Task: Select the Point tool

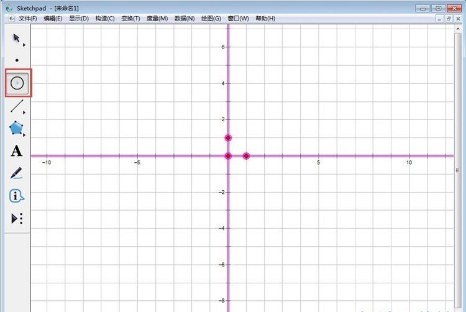Action: pos(17,60)
